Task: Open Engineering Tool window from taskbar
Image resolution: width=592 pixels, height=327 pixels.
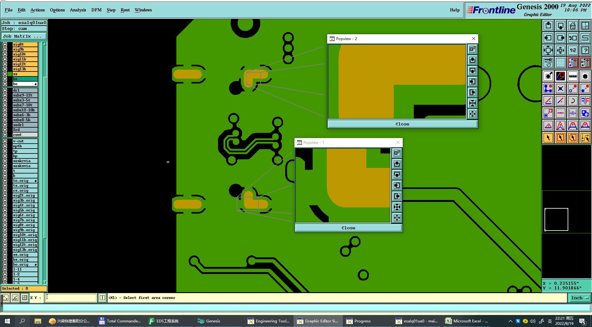Action: tap(269, 321)
